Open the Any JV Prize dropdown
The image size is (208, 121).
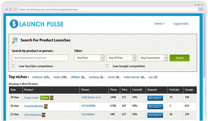121,58
